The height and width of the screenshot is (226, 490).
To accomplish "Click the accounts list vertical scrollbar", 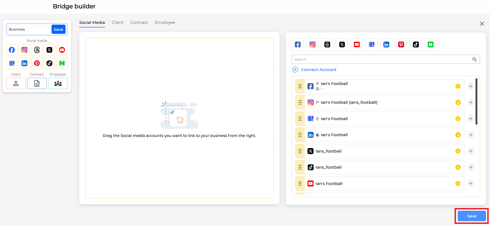I will coord(476,101).
